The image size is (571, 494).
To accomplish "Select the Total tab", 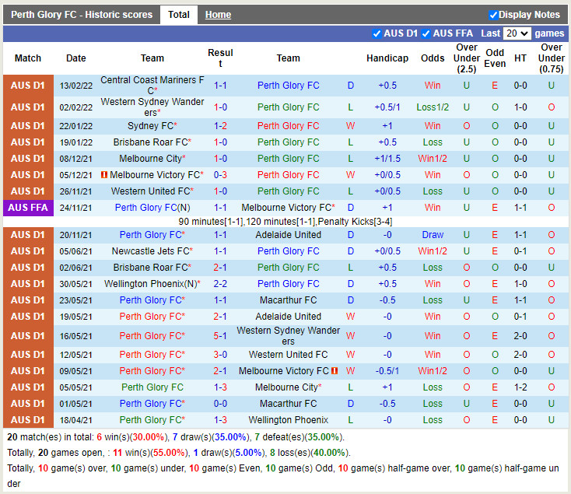I will click(179, 15).
